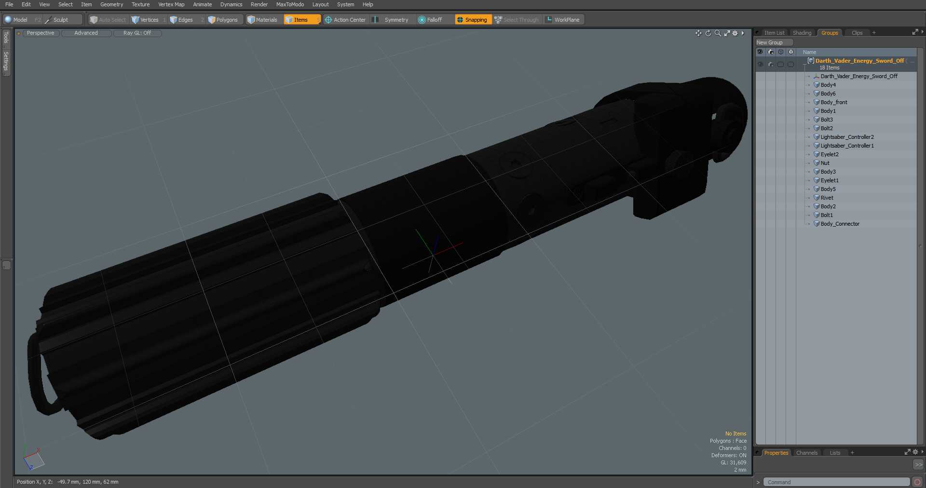This screenshot has height=488, width=926.
Task: Select the Body_Connector mesh item
Action: (840, 224)
